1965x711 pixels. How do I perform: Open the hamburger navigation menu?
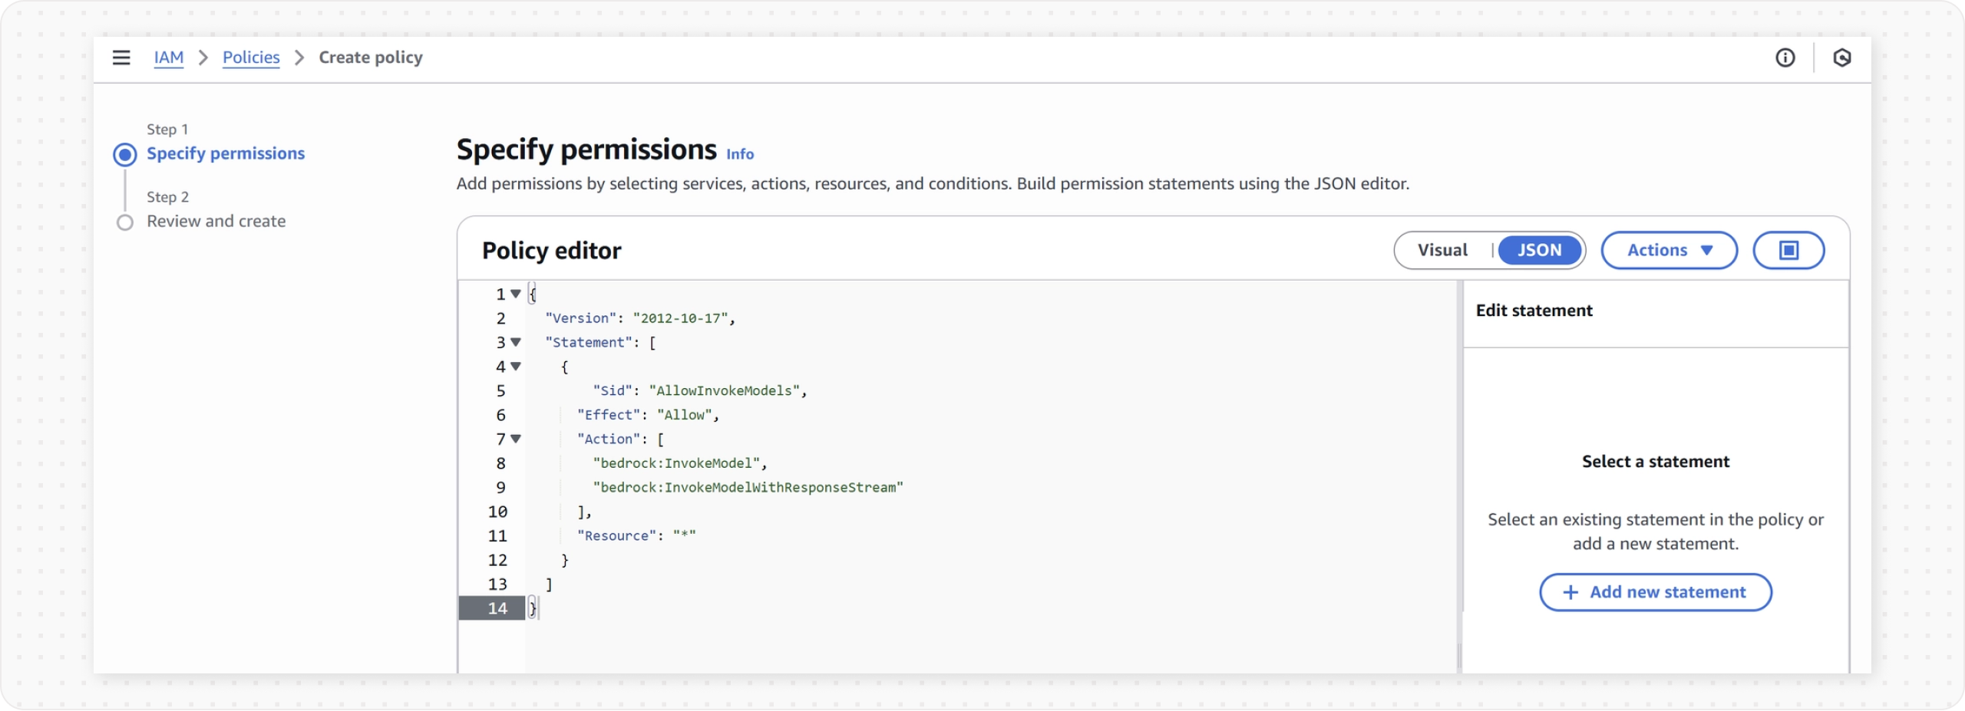coord(121,58)
